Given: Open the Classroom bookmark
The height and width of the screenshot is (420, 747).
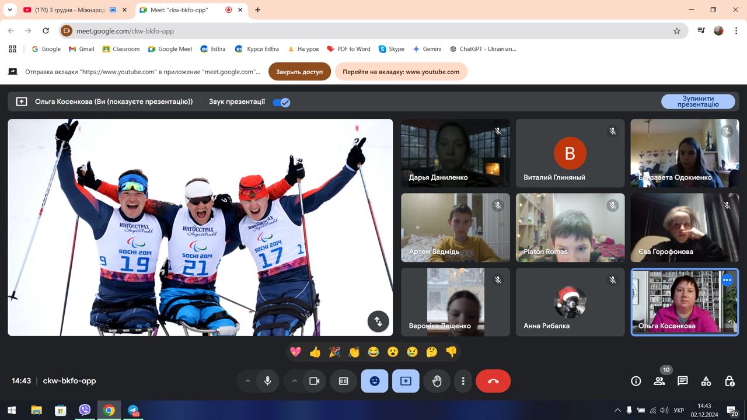Looking at the screenshot, I should [x=121, y=49].
